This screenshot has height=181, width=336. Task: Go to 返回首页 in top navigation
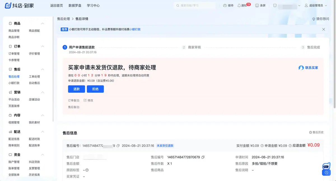tap(57, 5)
